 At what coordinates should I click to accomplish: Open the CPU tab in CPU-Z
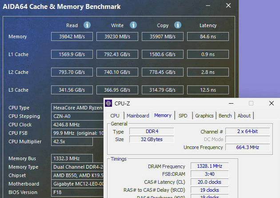115,116
